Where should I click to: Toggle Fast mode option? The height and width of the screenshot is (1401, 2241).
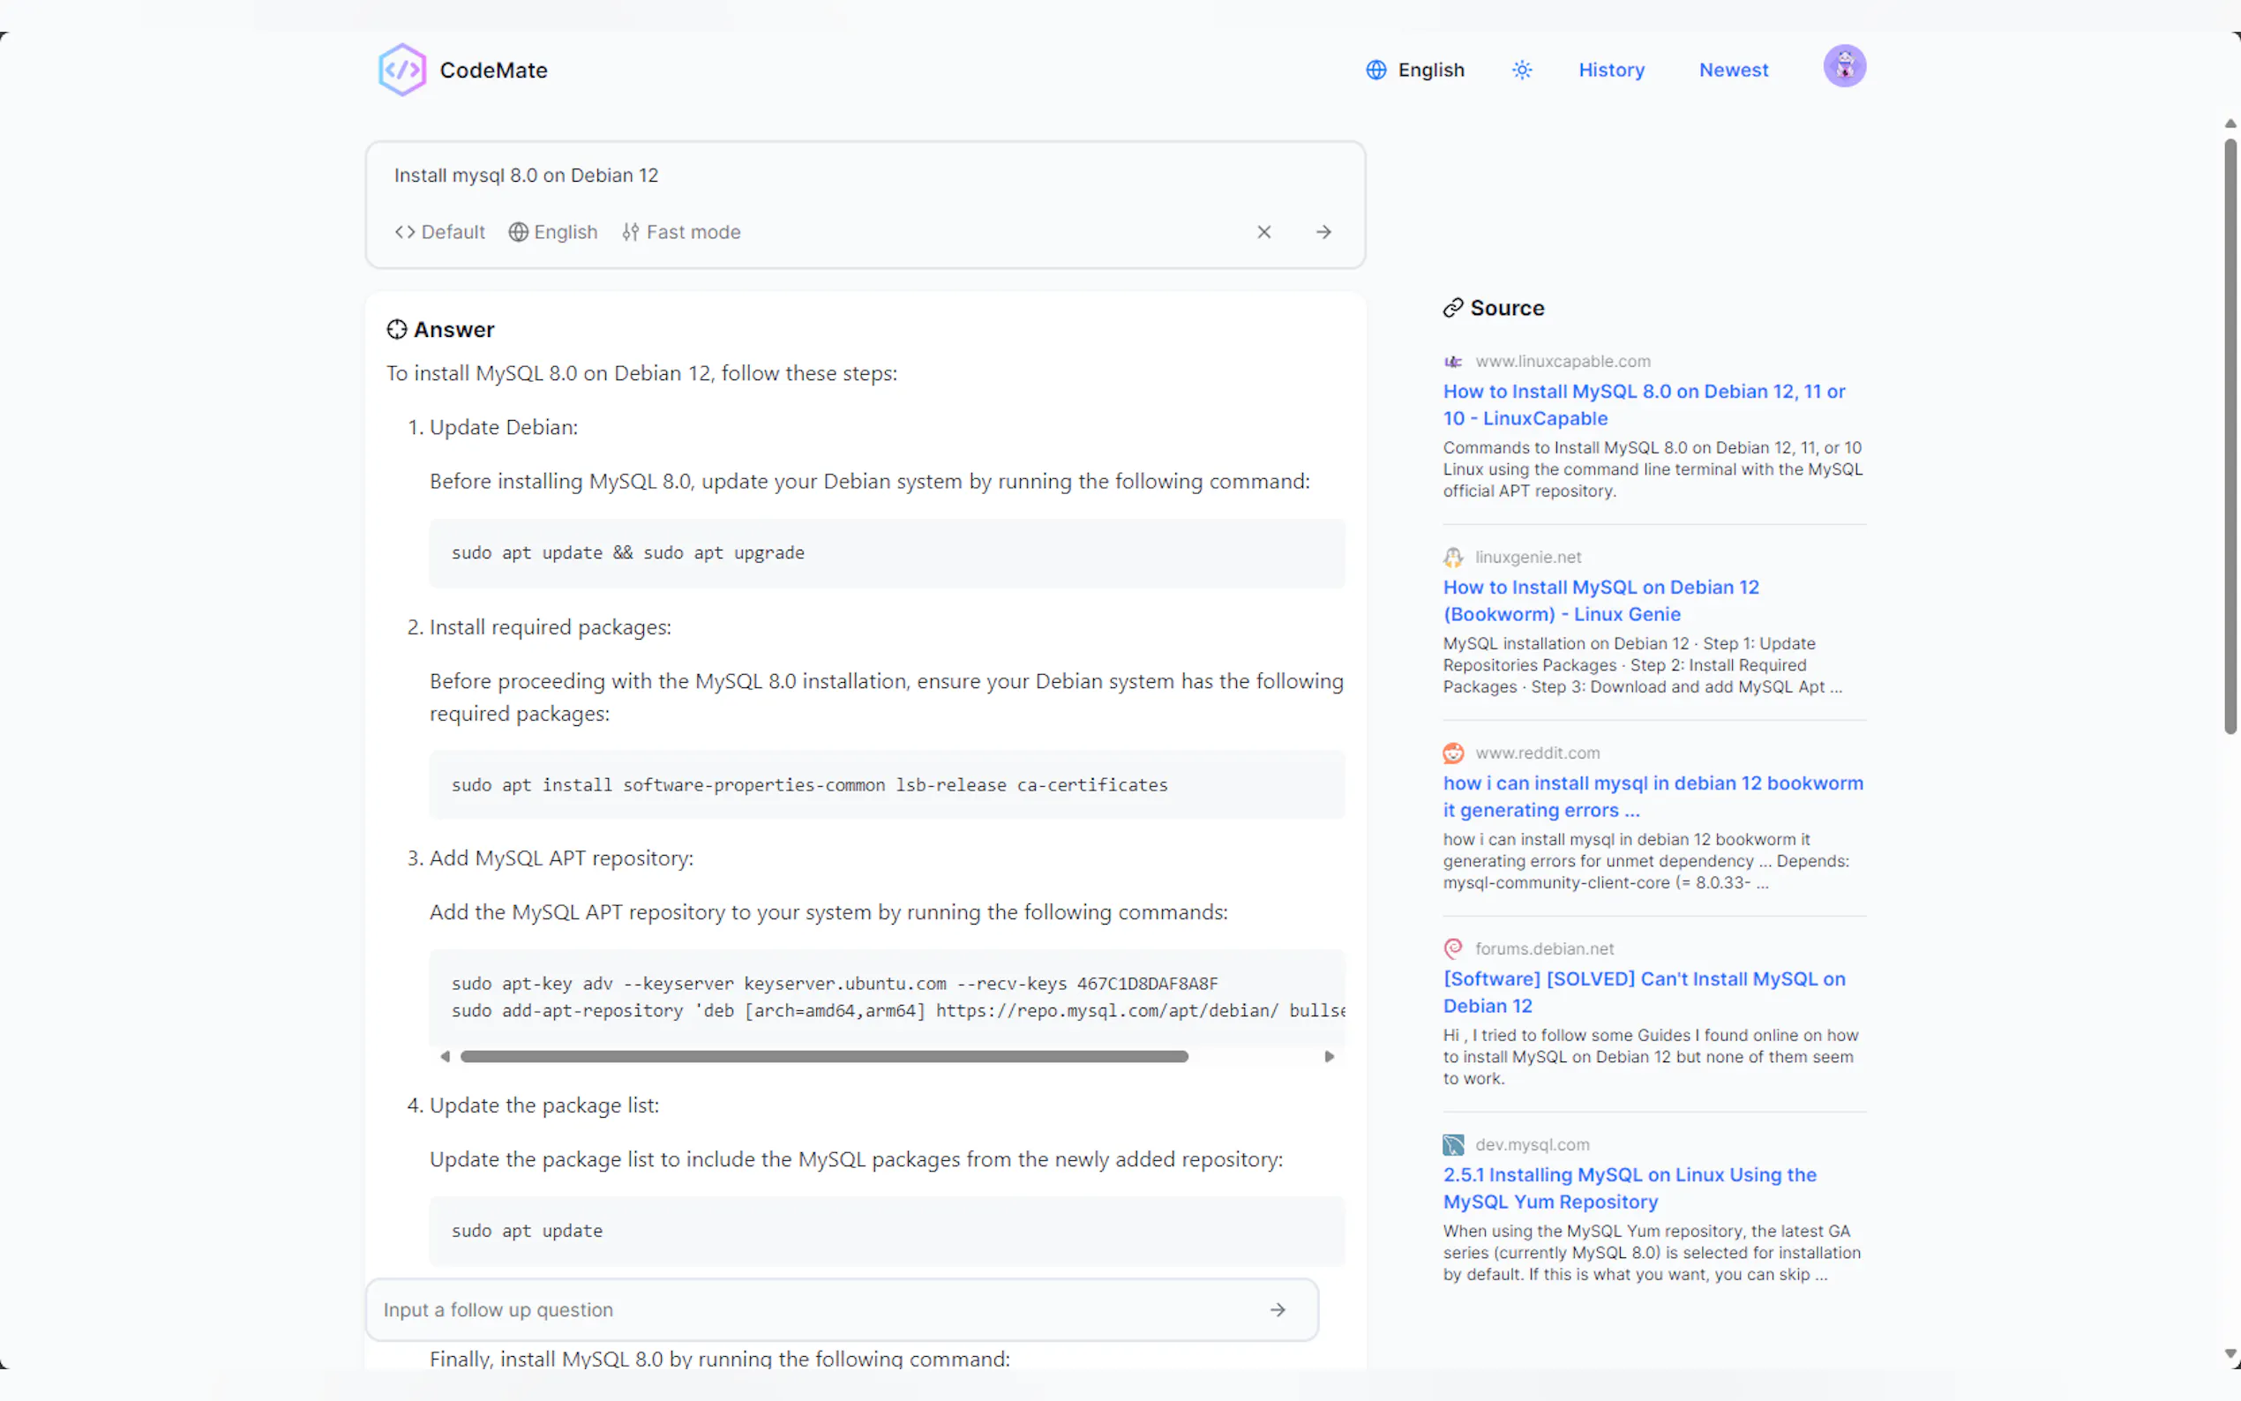pyautogui.click(x=681, y=232)
